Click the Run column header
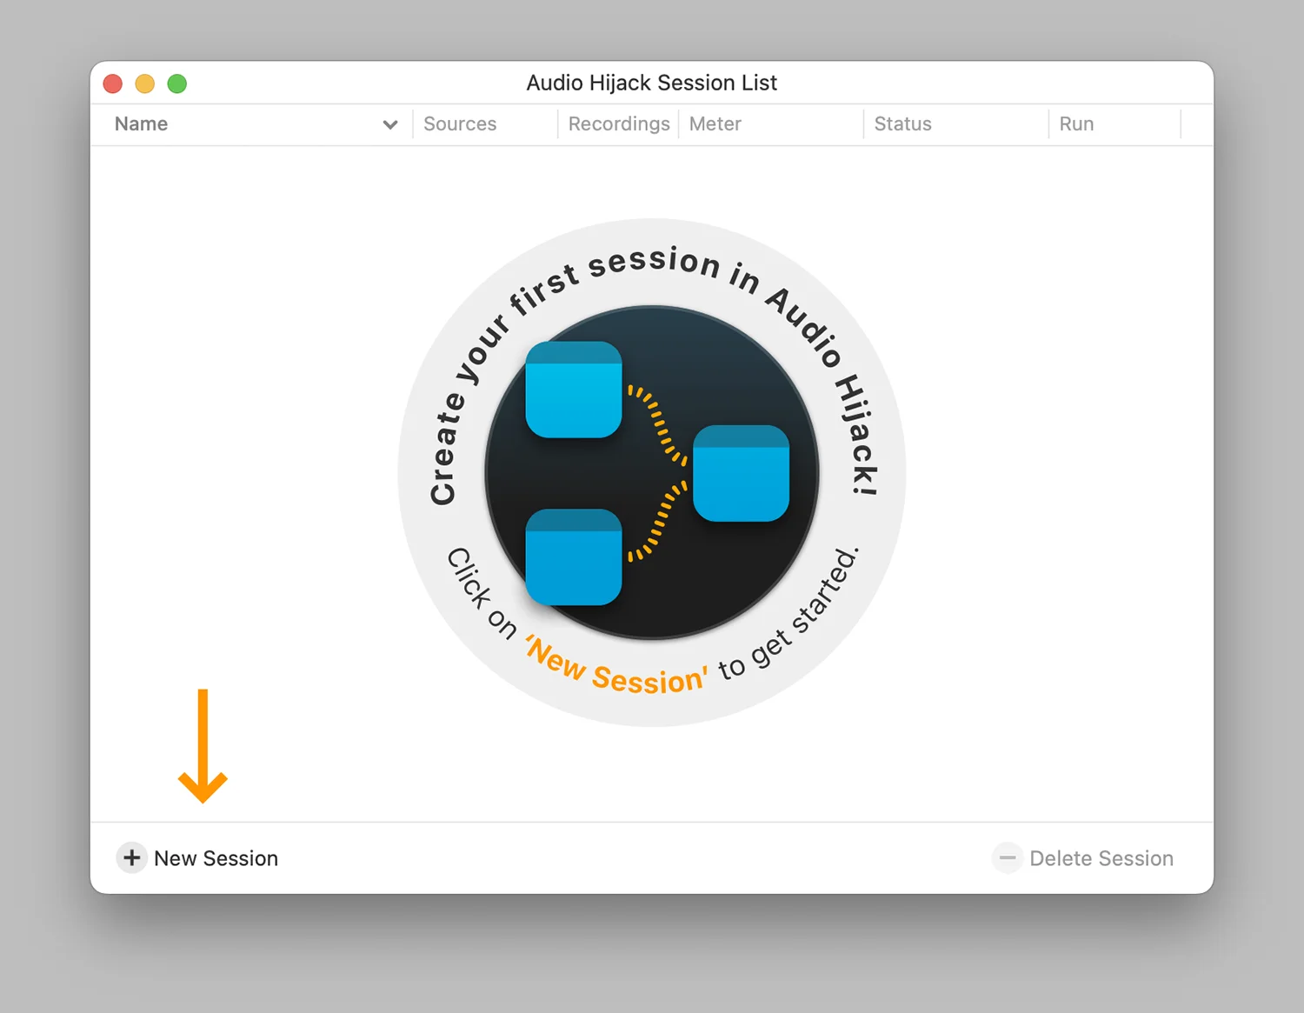This screenshot has width=1304, height=1013. (1076, 123)
